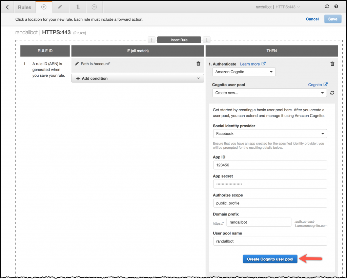Delete the Authenticate action trash icon
Viewport: 347px width, 279px height.
coord(332,64)
